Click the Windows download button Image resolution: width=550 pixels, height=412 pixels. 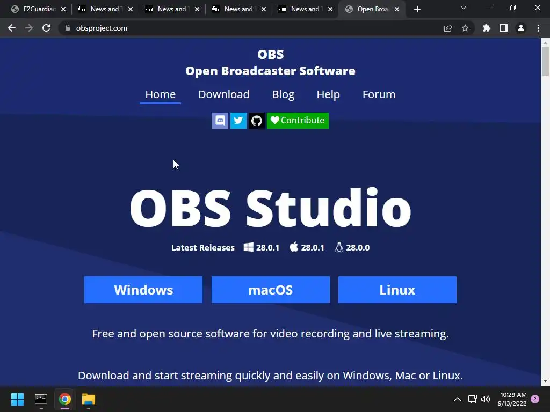tap(143, 290)
